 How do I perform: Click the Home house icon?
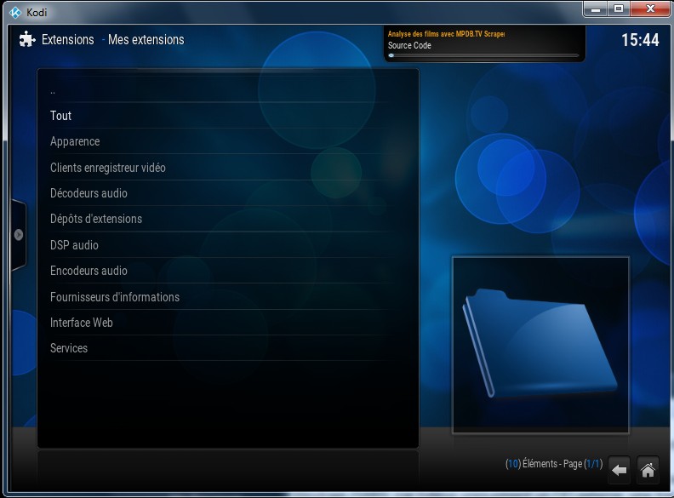coord(648,470)
